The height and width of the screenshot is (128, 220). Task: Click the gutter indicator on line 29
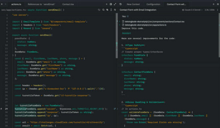[1, 109]
